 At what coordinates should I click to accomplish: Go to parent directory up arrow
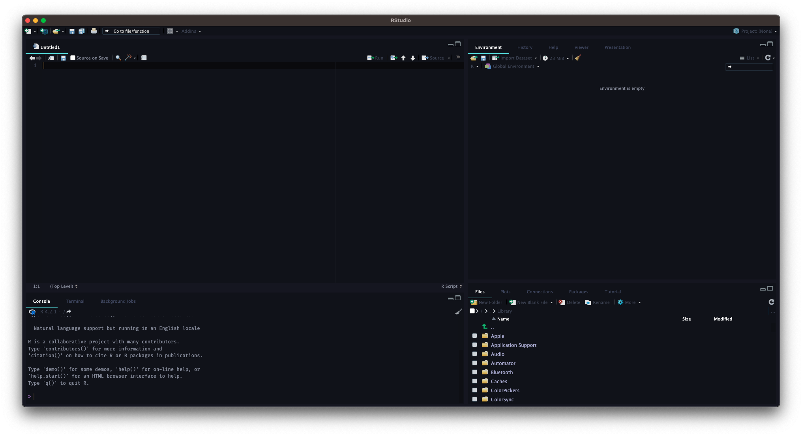coord(485,327)
